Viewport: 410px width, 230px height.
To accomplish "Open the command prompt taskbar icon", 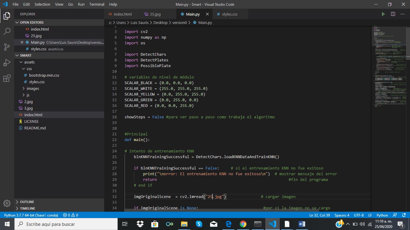I will tap(258, 224).
